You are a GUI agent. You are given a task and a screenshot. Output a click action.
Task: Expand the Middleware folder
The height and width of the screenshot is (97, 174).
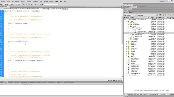click(x=131, y=35)
